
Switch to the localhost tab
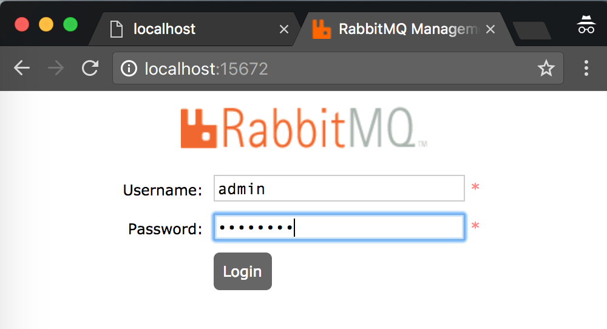(x=194, y=29)
